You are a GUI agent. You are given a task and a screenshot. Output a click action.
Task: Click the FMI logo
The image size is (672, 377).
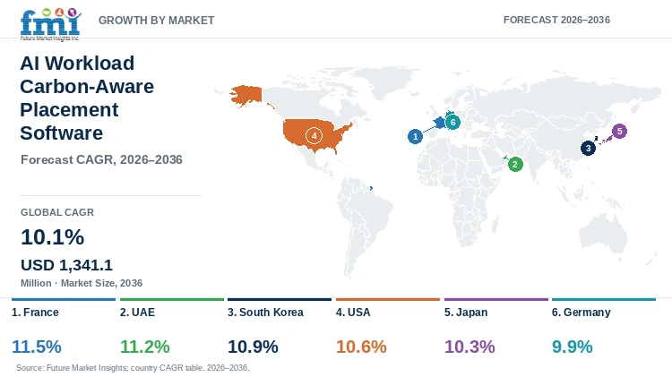(50, 24)
